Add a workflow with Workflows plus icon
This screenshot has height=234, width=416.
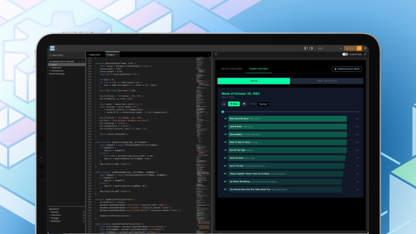(84, 221)
